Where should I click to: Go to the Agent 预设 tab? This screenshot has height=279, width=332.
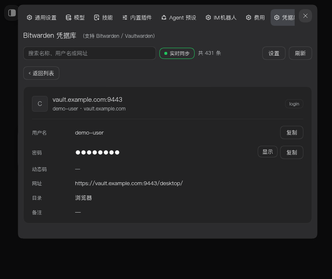pos(179,17)
